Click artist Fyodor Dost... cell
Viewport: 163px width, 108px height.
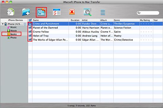[x=90, y=24]
